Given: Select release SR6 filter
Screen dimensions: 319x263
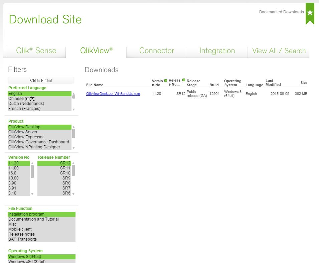Looking at the screenshot, I should (x=54, y=193).
